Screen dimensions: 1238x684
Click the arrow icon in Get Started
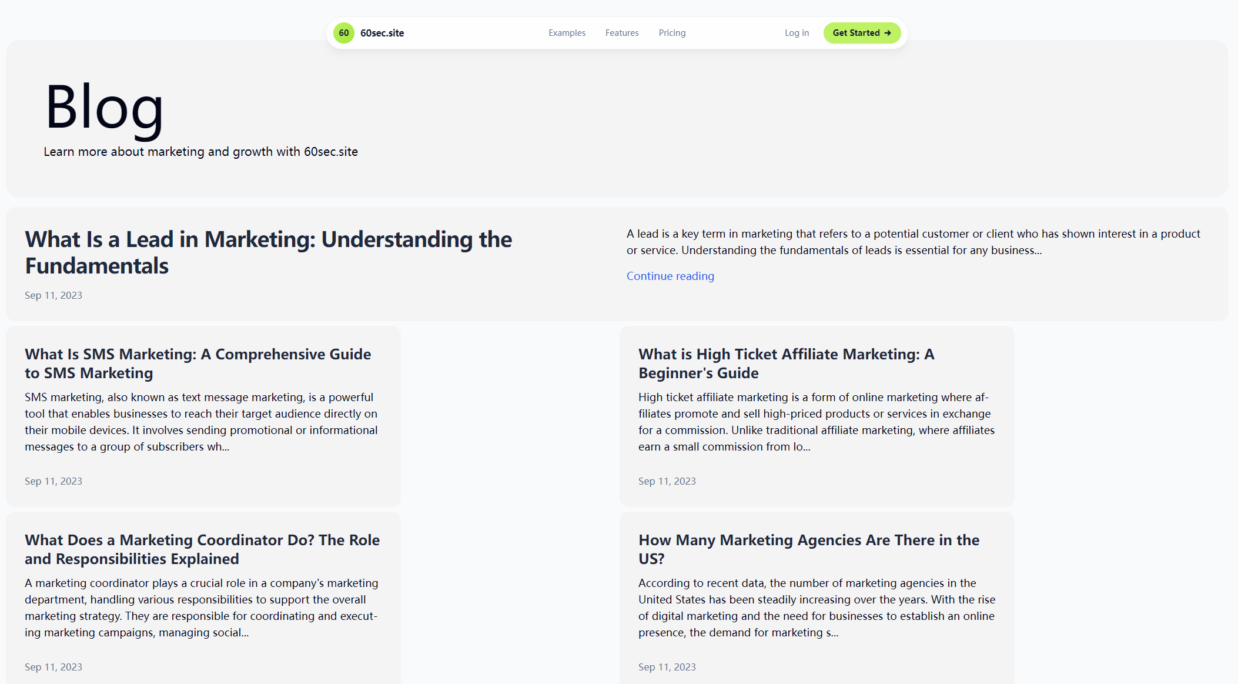click(888, 33)
